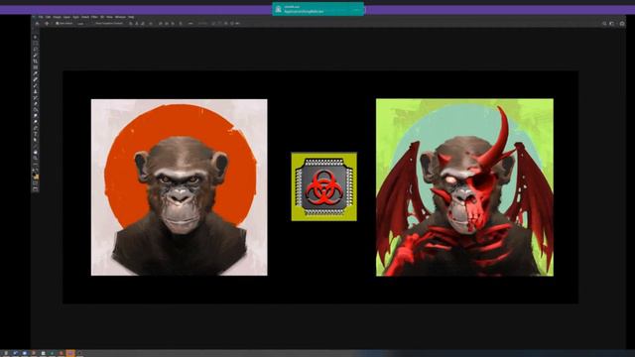Open the search icon at top right

pos(604,24)
